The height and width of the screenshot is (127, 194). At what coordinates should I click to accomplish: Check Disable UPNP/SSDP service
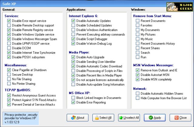tap(9, 44)
